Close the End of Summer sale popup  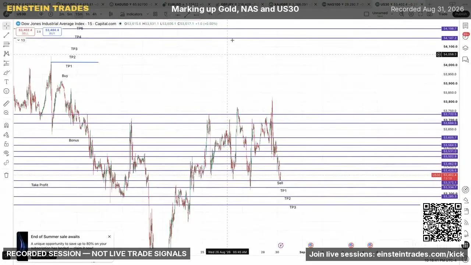(x=109, y=237)
